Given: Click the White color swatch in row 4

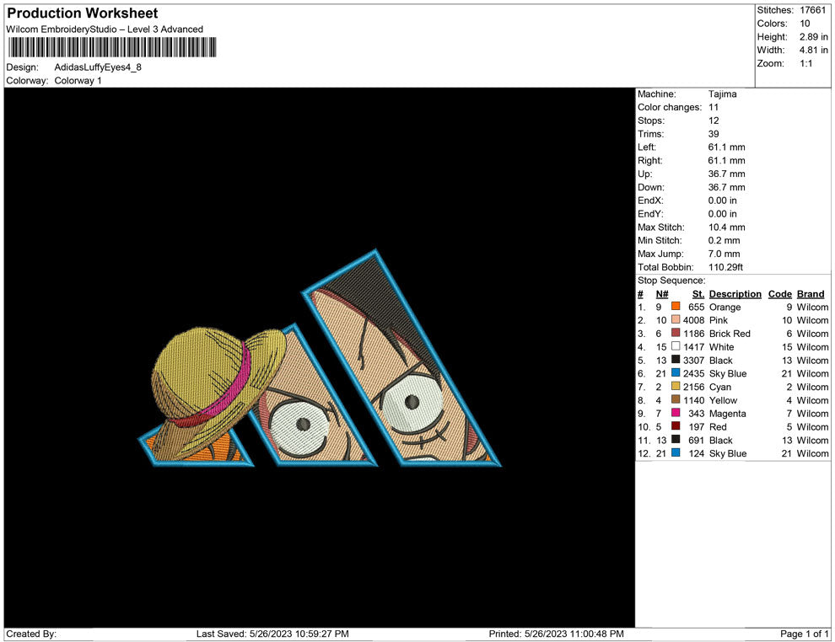Looking at the screenshot, I should [x=676, y=346].
